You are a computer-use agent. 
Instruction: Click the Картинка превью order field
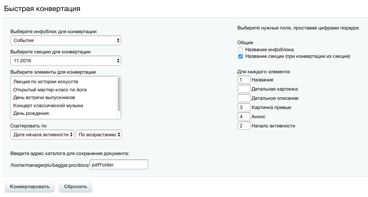[x=244, y=108]
